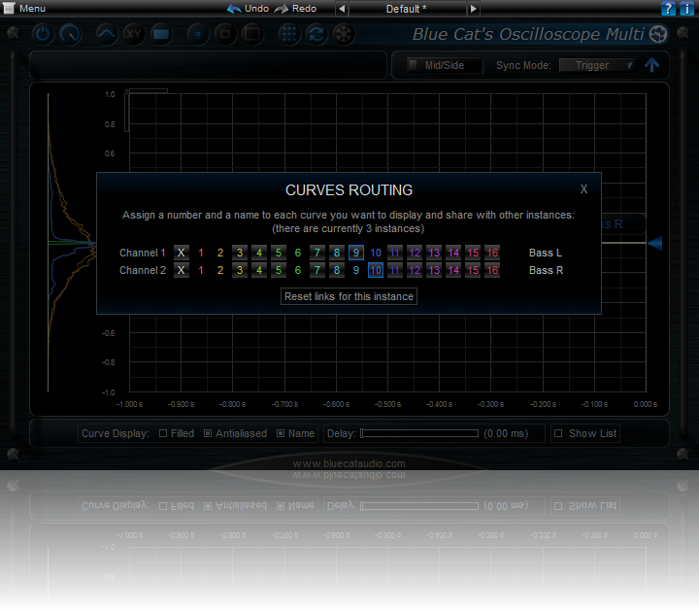Click the Delay slider bar
699x611 pixels.
tap(419, 434)
